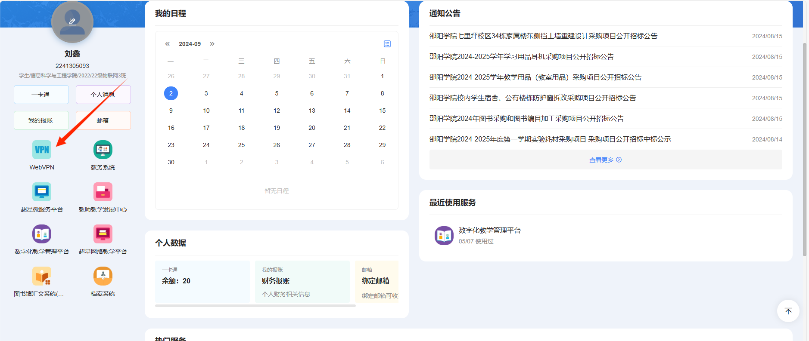Open the 图书馆汇文系统 icon
This screenshot has height=341, width=809.
tap(42, 276)
